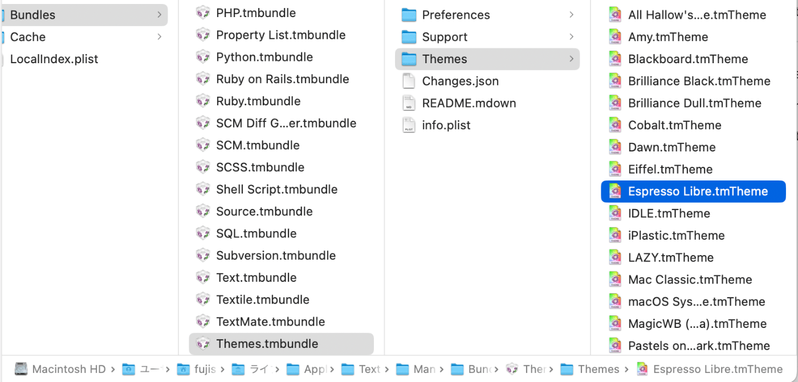
Task: Click the README.mdown file icon
Action: tap(409, 103)
